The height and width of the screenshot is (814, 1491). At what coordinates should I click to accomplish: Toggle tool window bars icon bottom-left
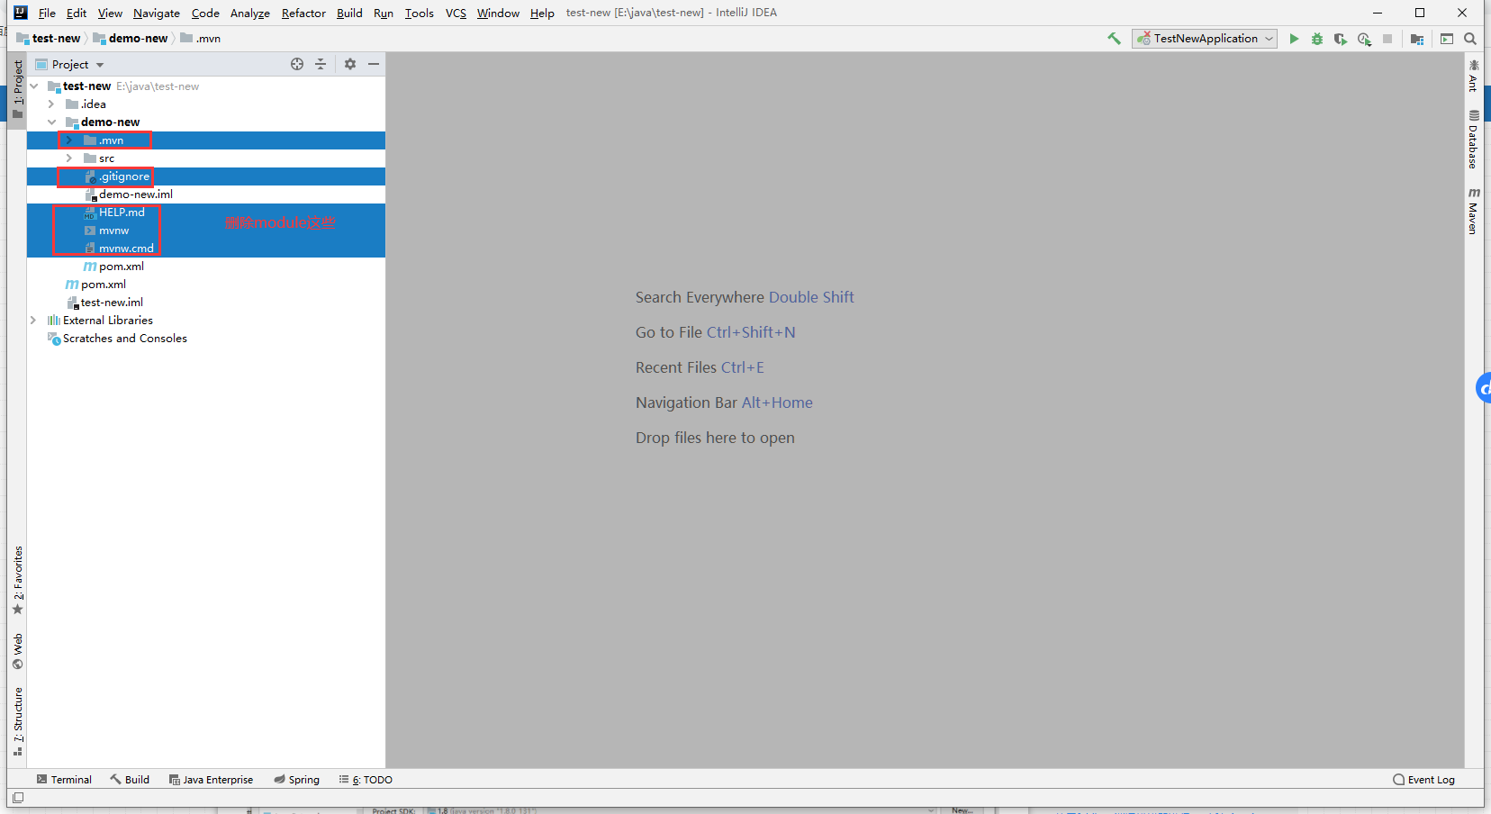(x=18, y=798)
